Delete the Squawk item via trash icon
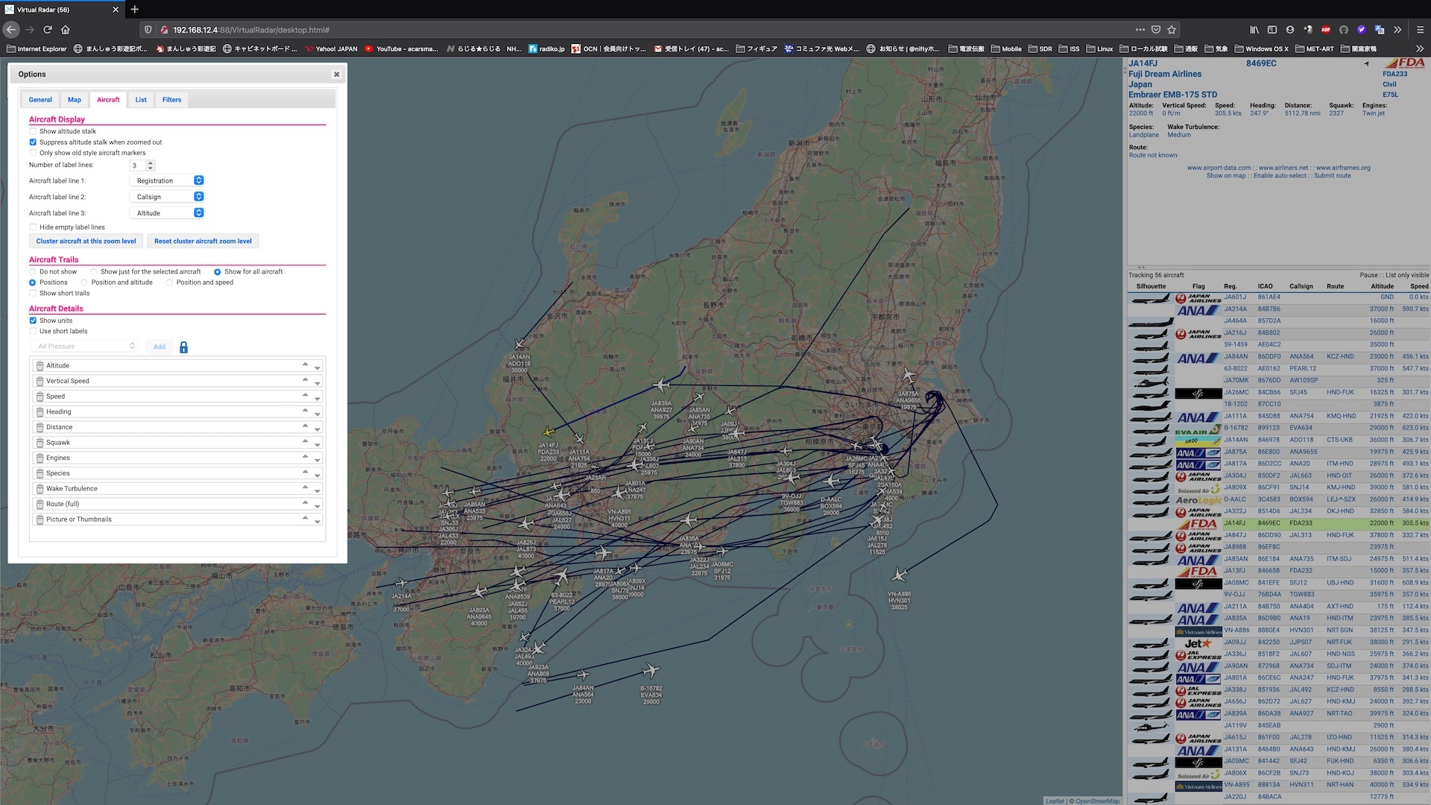This screenshot has width=1431, height=805. click(x=40, y=443)
